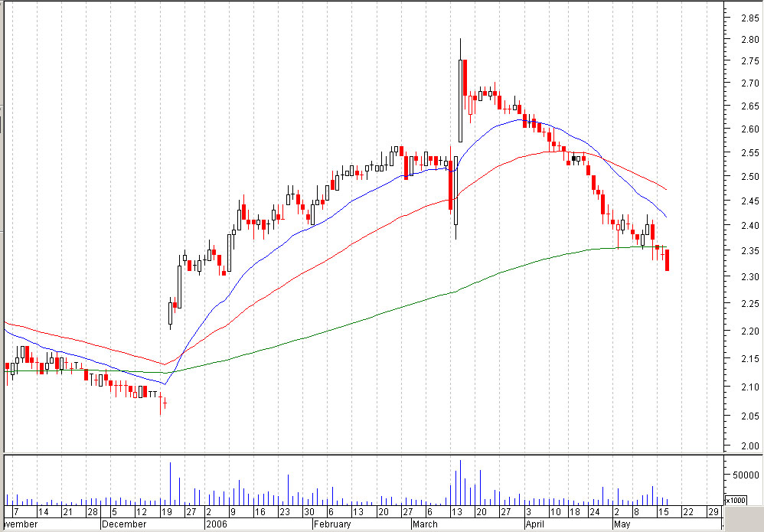The image size is (764, 532).
Task: Click the "2.20" price axis label
Action: click(x=750, y=331)
